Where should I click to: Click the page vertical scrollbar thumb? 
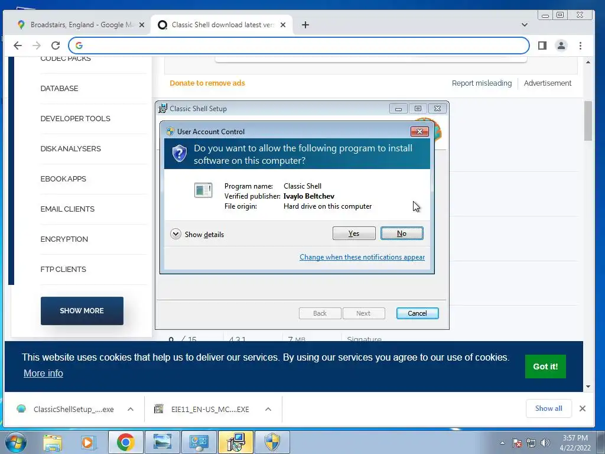click(588, 121)
